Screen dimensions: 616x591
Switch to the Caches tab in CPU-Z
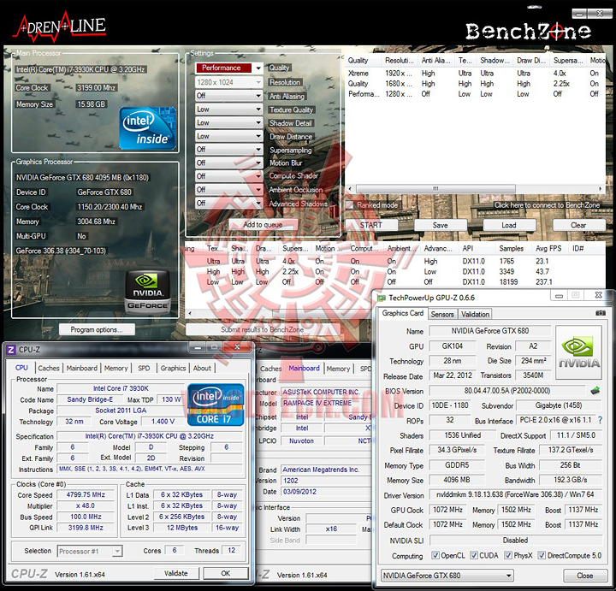click(x=49, y=368)
